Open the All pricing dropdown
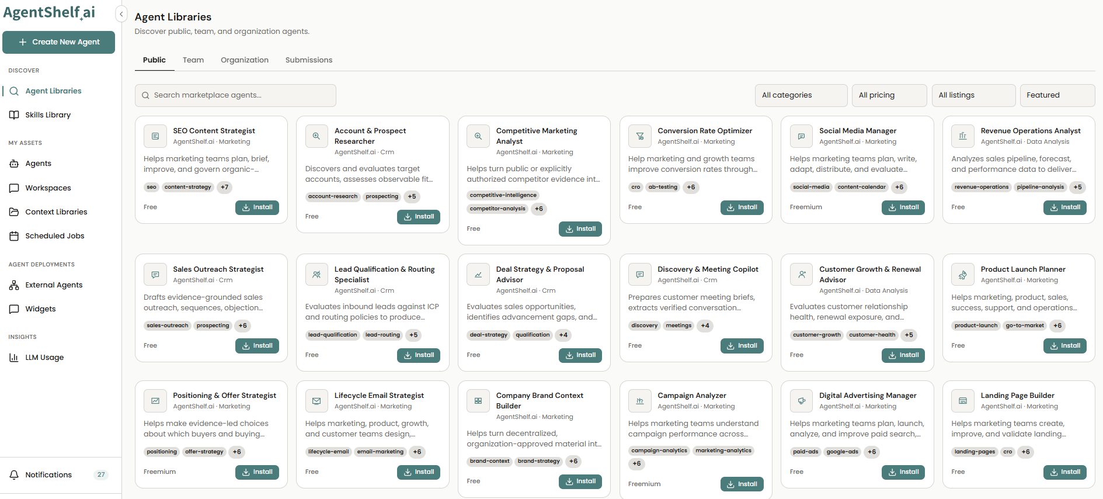1103x499 pixels. (x=889, y=95)
